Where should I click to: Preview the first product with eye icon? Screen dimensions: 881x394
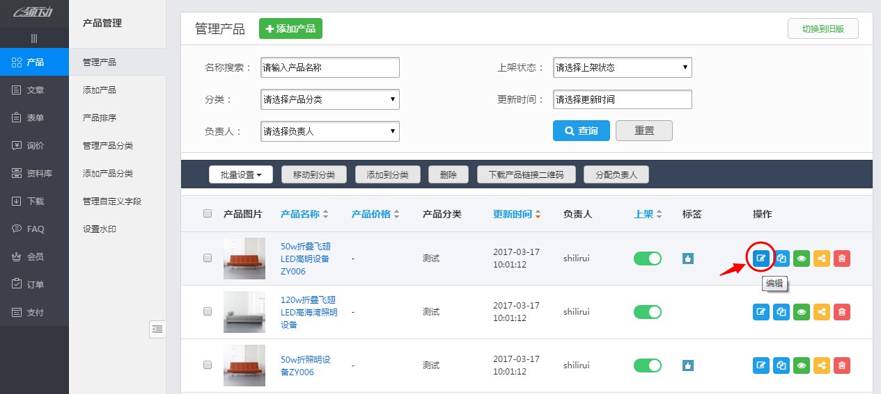coord(802,258)
